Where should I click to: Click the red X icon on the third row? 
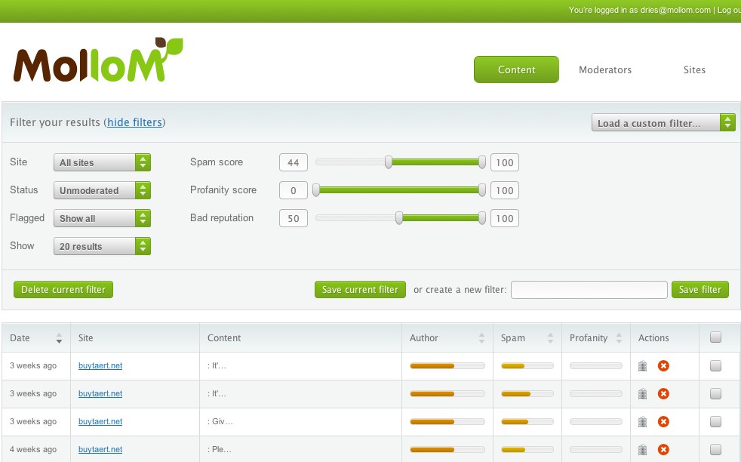[x=662, y=421]
